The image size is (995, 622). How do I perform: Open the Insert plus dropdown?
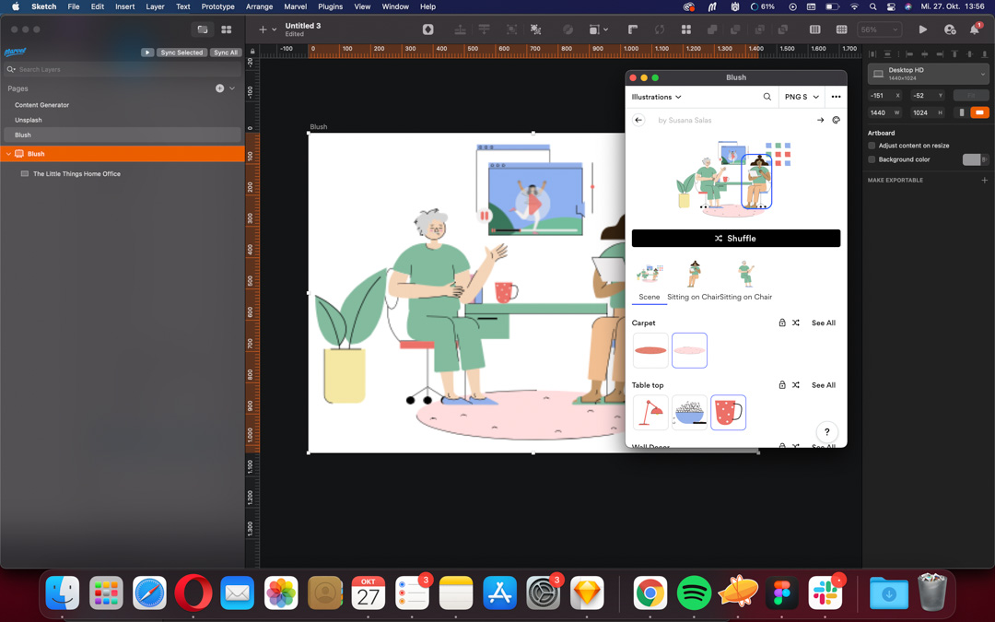pos(267,29)
